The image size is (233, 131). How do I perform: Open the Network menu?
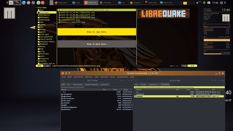(x=89, y=77)
